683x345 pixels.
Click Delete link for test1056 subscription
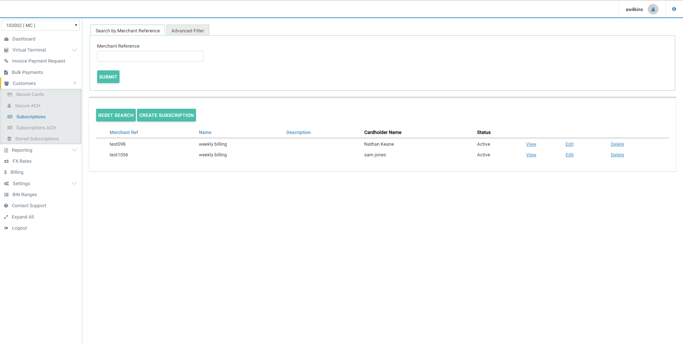click(617, 155)
